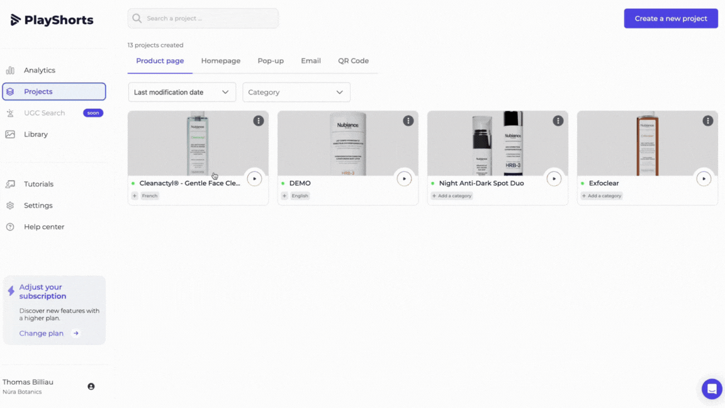The height and width of the screenshot is (408, 725).
Task: Click the English category tag
Action: [x=300, y=196]
